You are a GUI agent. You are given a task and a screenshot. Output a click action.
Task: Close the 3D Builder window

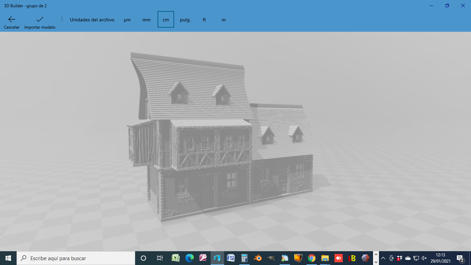(463, 6)
